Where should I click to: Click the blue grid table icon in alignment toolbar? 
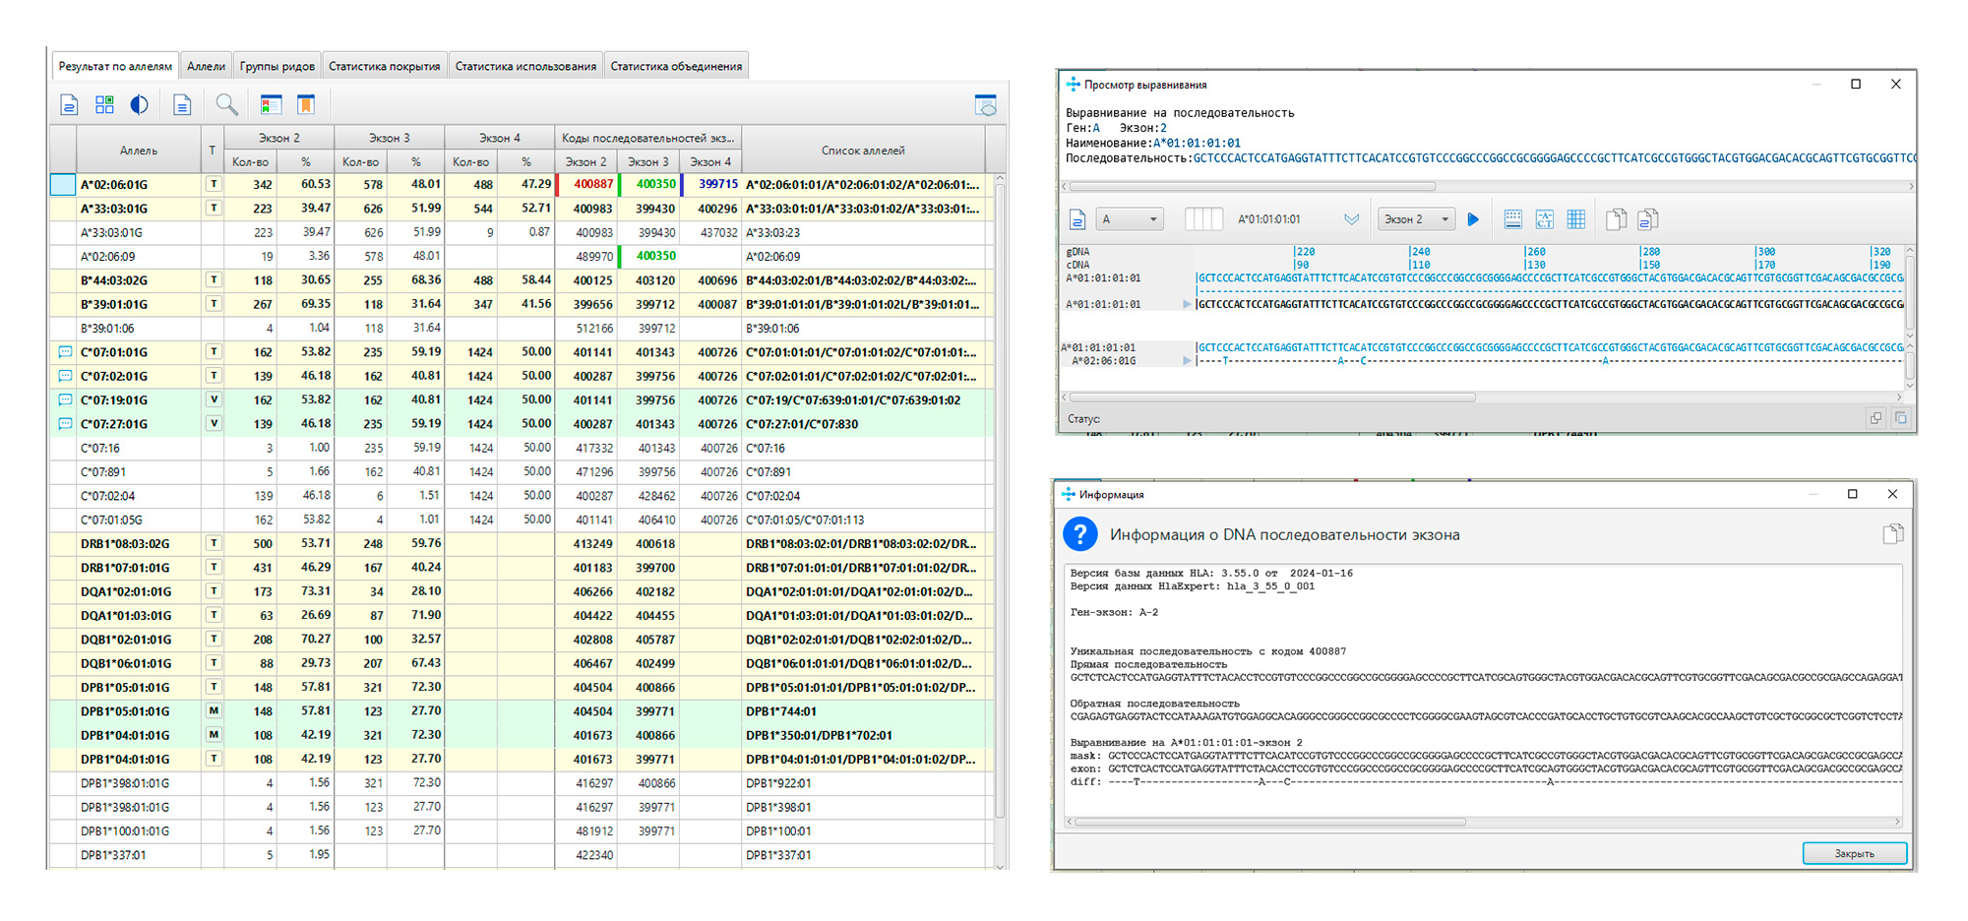pos(1576,219)
